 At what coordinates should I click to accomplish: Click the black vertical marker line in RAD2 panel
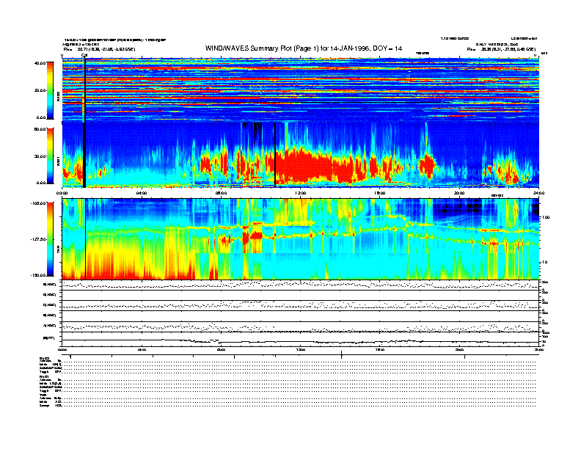85,88
